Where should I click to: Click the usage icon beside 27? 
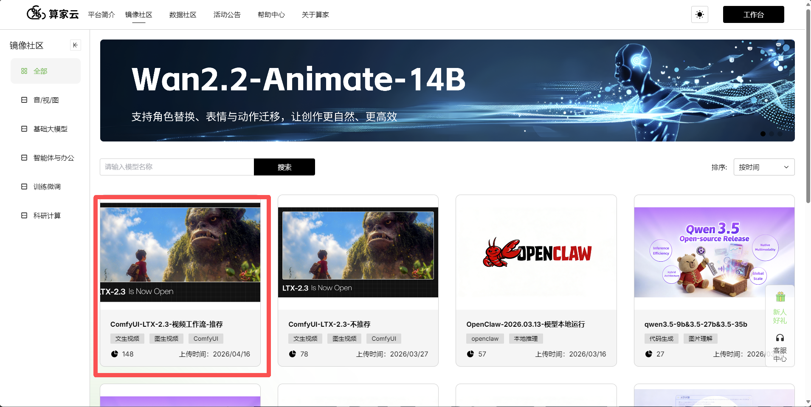click(649, 354)
